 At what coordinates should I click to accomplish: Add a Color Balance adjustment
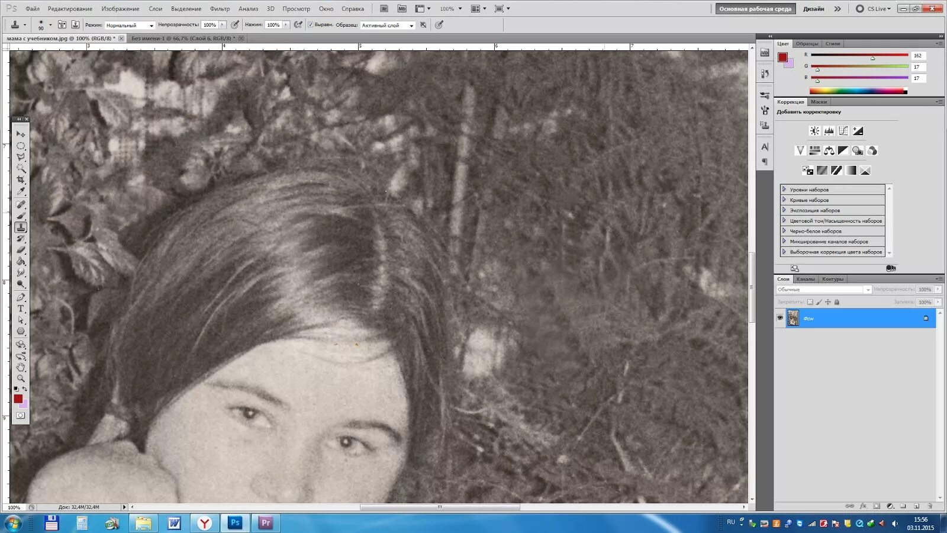coord(829,151)
